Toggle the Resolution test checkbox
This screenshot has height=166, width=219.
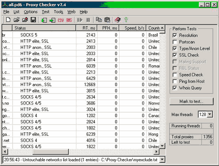coord(175,35)
